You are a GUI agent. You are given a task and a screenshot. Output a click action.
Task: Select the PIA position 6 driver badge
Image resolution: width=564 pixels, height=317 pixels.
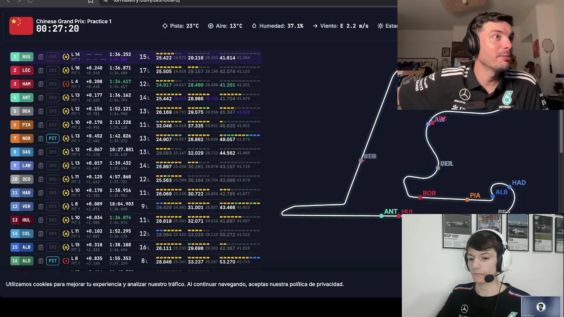pos(22,125)
